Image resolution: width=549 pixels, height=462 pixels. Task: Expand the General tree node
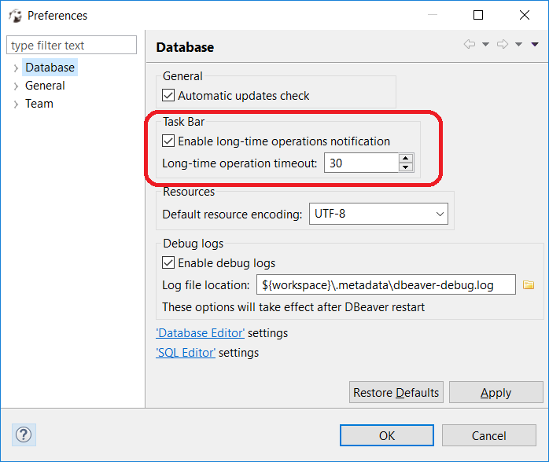click(16, 86)
